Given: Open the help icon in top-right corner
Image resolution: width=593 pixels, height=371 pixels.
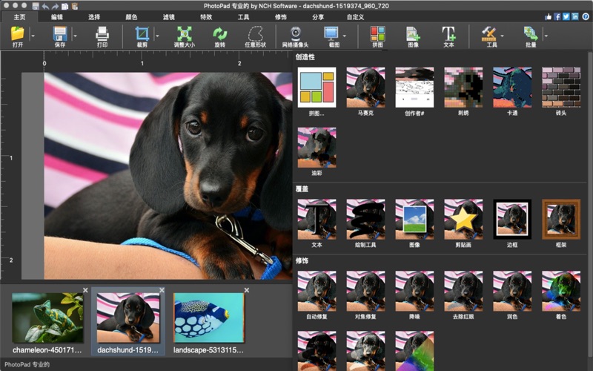Looking at the screenshot, I should pos(586,16).
